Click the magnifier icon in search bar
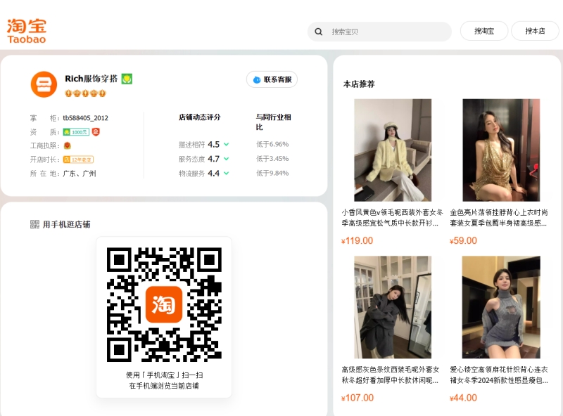Viewport: 563px width, 416px height. [x=319, y=32]
